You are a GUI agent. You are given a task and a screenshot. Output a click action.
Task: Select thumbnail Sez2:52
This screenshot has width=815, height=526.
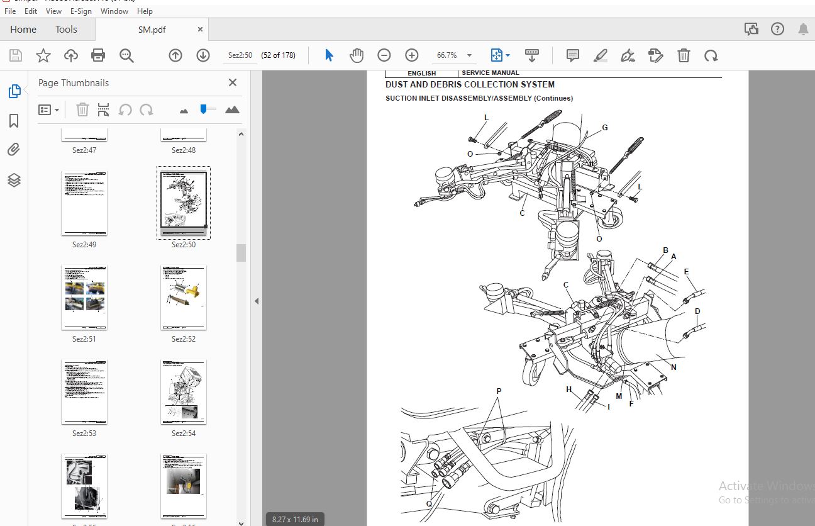pyautogui.click(x=184, y=298)
